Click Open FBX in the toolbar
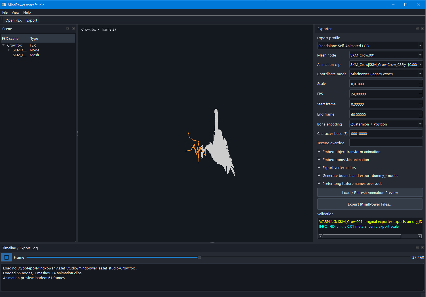The width and height of the screenshot is (426, 297). pyautogui.click(x=14, y=20)
